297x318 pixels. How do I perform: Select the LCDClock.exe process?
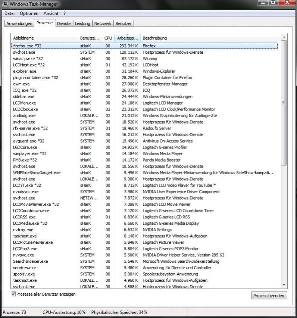[x=144, y=109]
